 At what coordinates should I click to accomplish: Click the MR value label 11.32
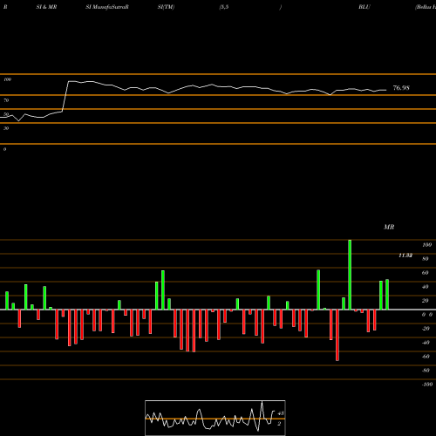[x=405, y=255]
